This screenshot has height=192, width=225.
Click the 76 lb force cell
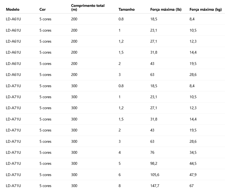point(152,152)
